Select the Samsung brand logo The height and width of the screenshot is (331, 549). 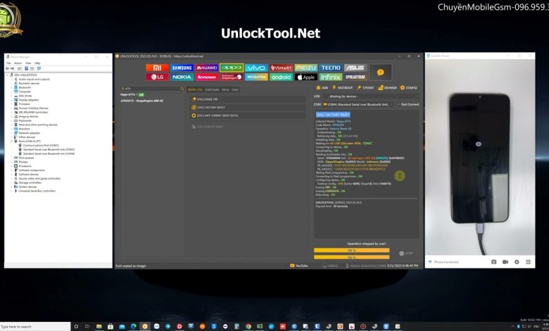pyautogui.click(x=182, y=68)
